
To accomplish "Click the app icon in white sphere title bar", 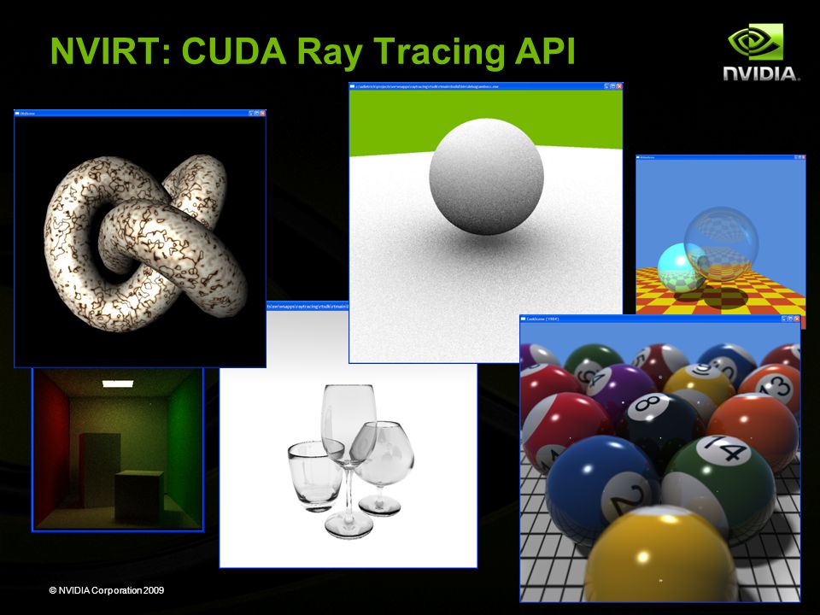I will point(353,85).
